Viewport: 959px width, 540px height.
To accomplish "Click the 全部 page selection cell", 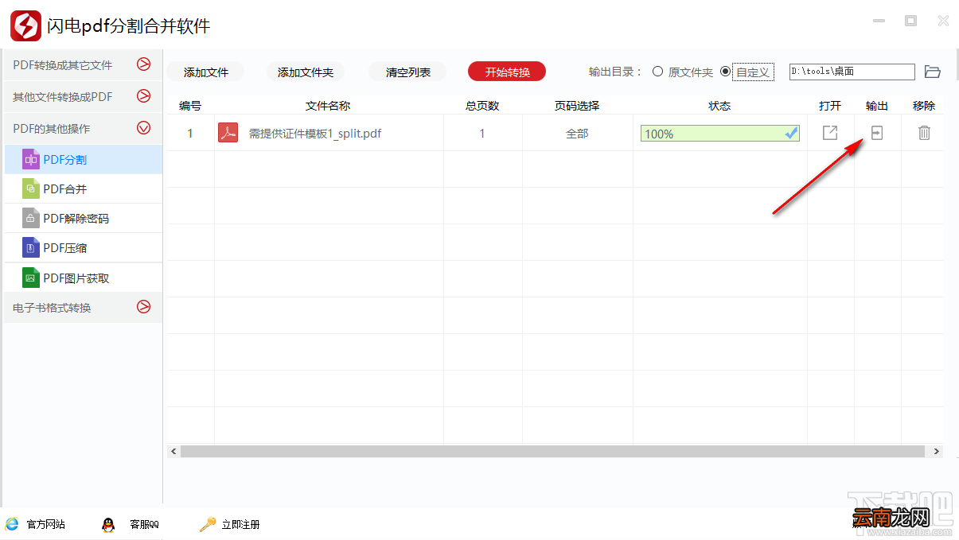I will pyautogui.click(x=577, y=134).
